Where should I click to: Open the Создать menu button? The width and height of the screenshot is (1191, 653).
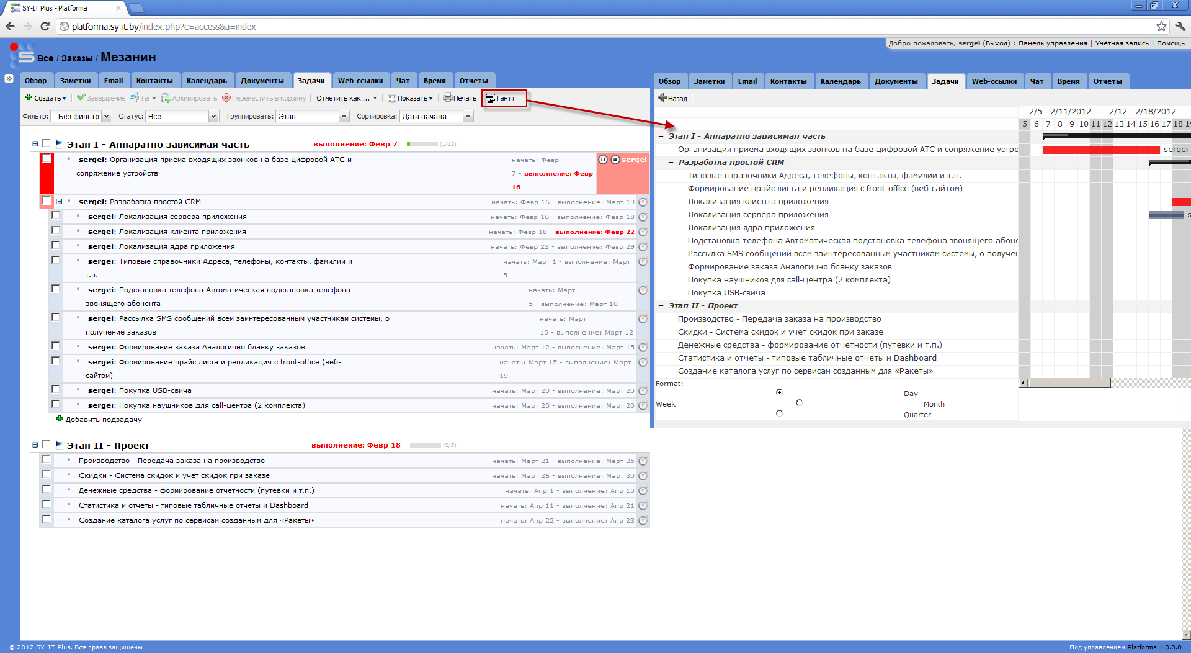point(46,98)
